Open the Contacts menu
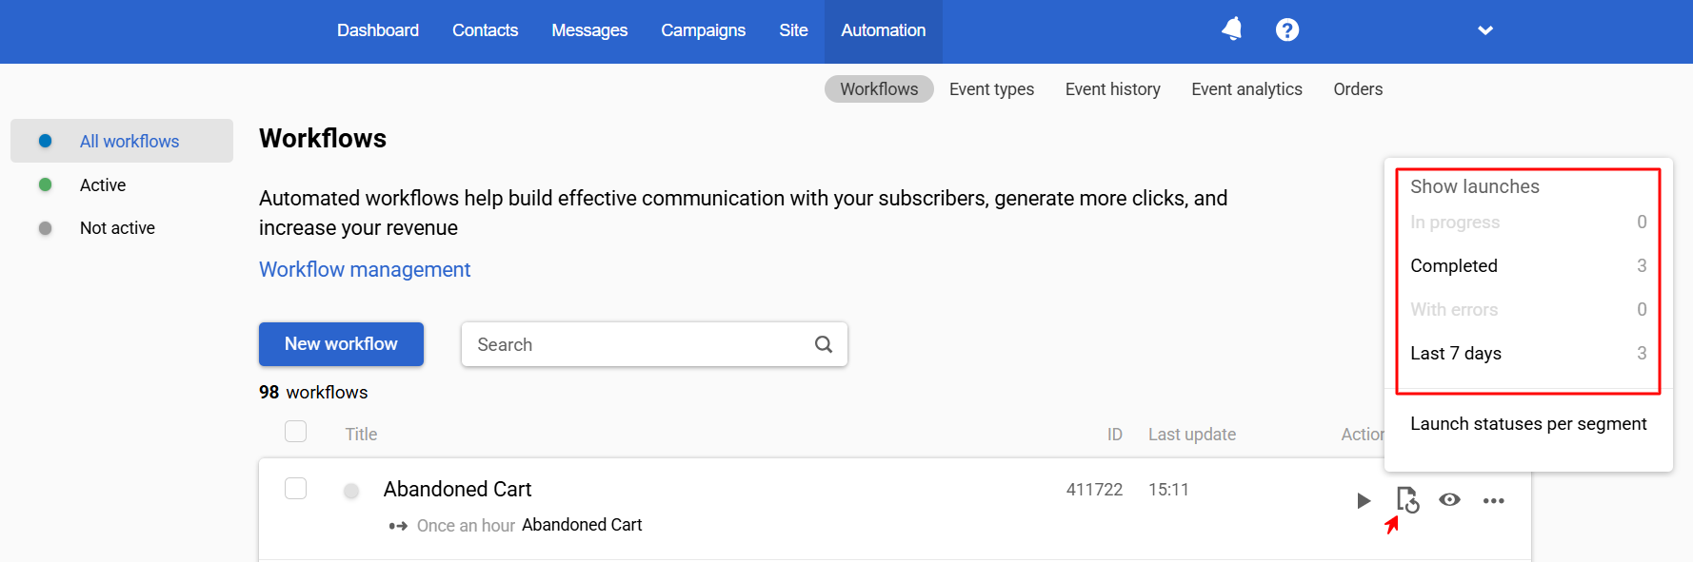 [485, 30]
